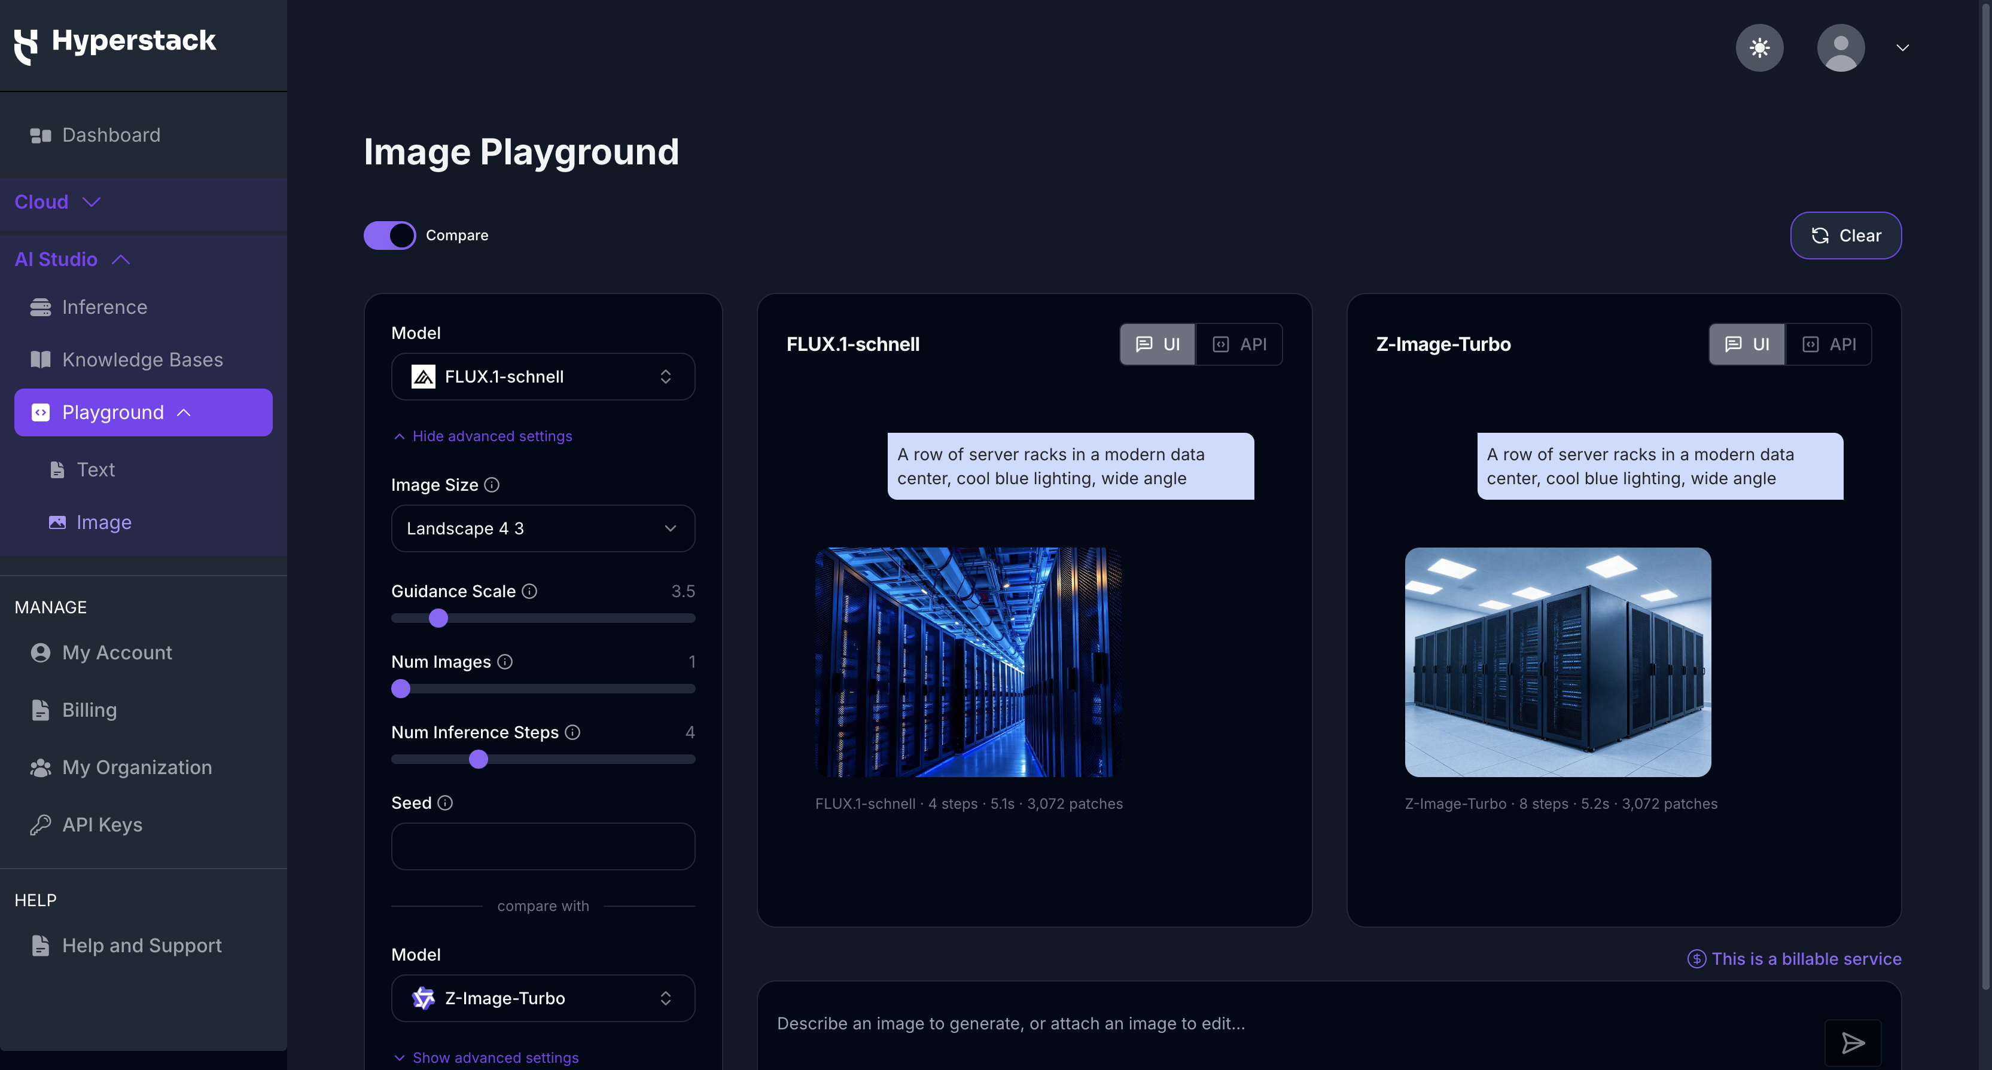
Task: Click the Image Size info icon
Action: click(492, 484)
